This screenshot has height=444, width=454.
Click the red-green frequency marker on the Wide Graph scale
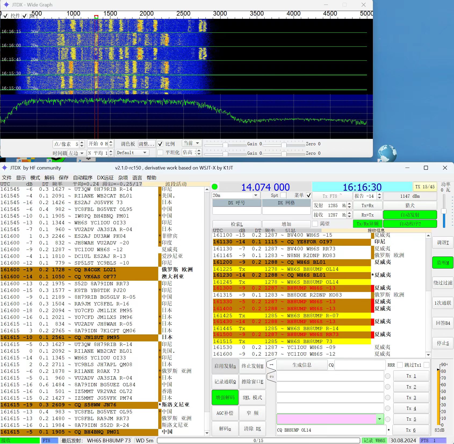[96, 17]
